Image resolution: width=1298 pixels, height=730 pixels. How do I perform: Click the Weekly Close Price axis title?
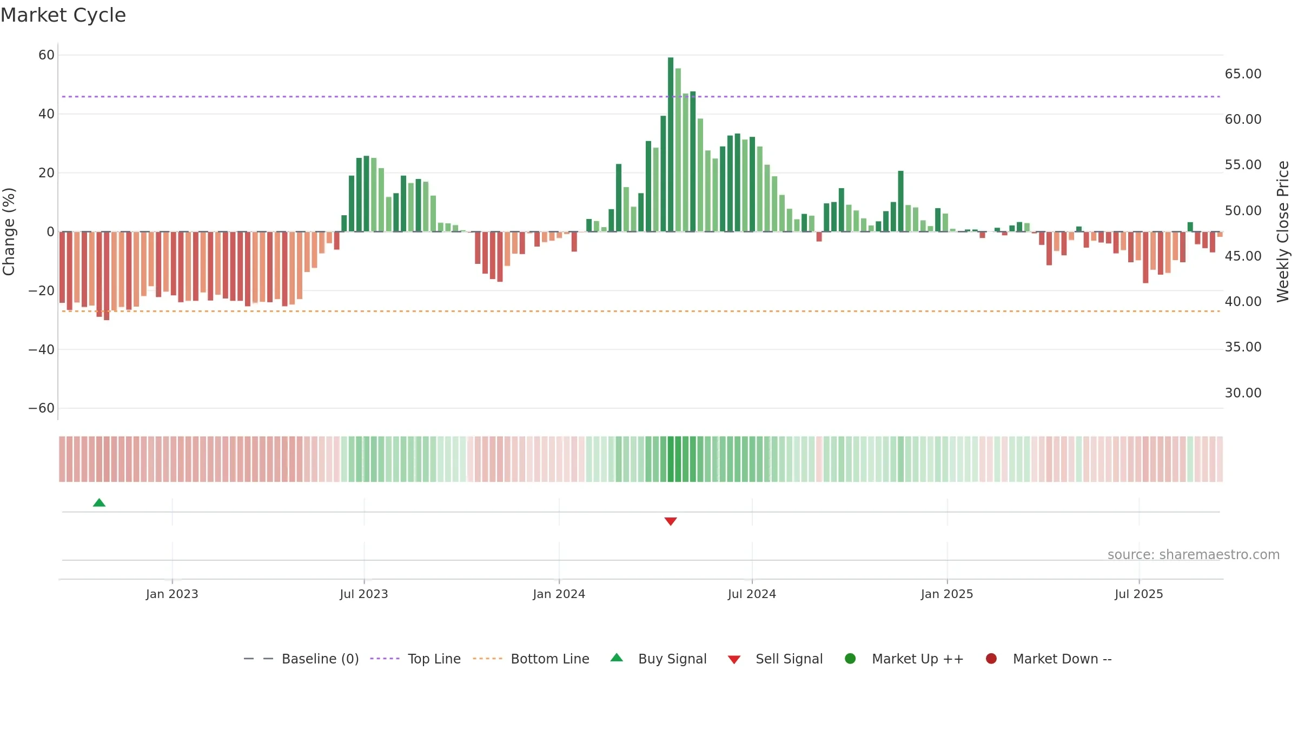click(x=1283, y=231)
